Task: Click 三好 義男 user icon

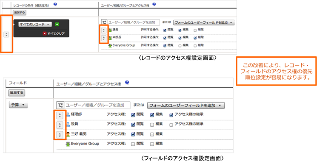Action: pos(68,134)
